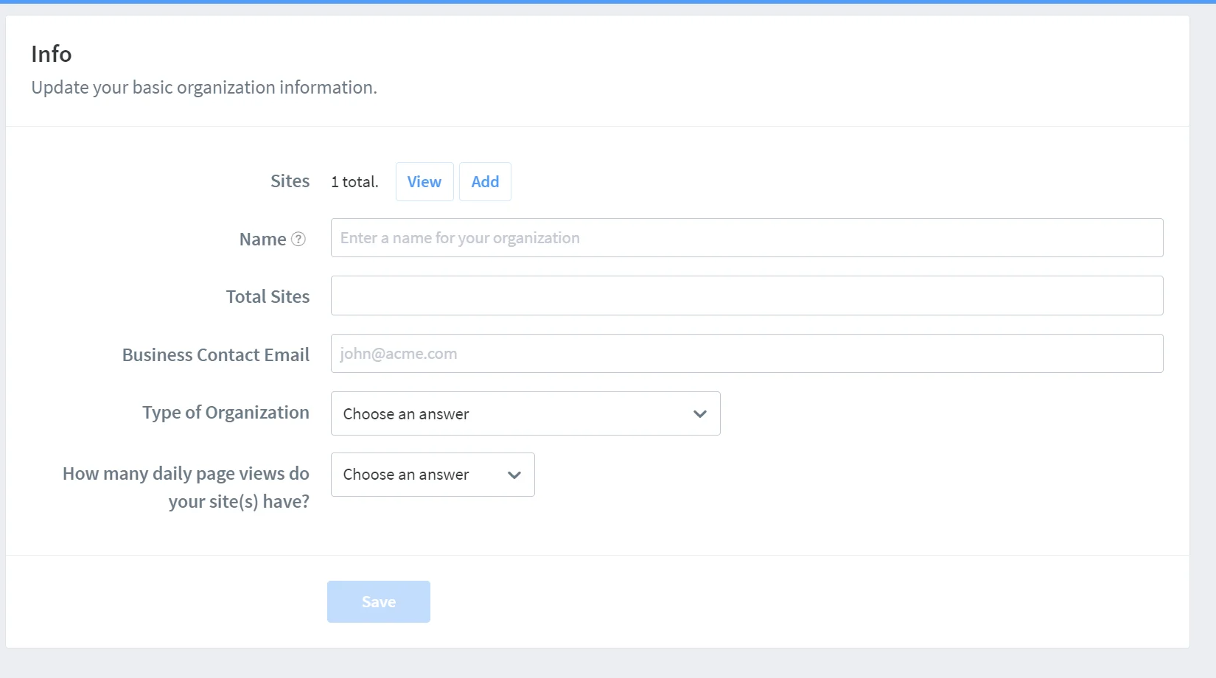Viewport: 1216px width, 678px height.
Task: Click the 'Update your basic organization information' subtitle
Action: [x=204, y=88]
